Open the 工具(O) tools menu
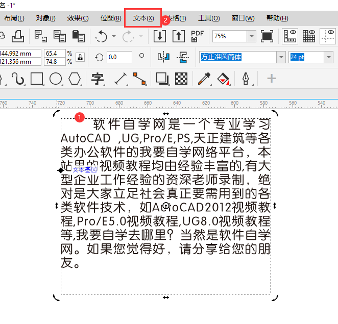338x324 pixels. [209, 18]
